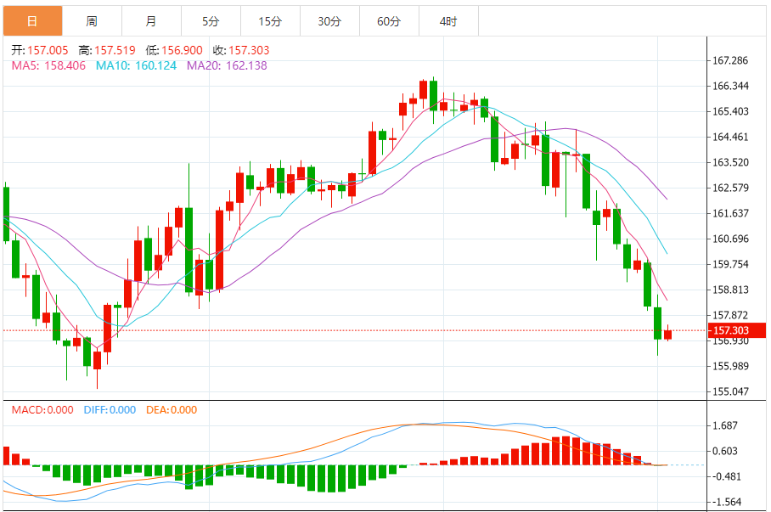
Task: Click the 155.047 price axis label
Action: click(x=731, y=391)
